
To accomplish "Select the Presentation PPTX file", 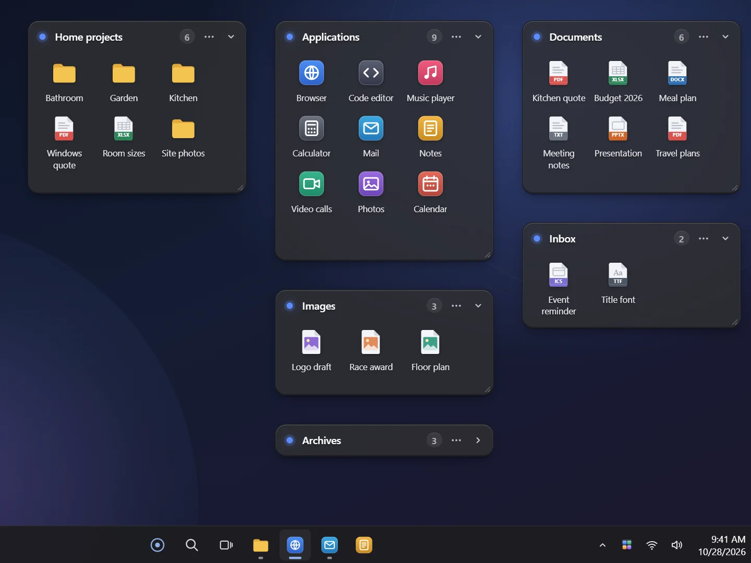I will tap(618, 129).
